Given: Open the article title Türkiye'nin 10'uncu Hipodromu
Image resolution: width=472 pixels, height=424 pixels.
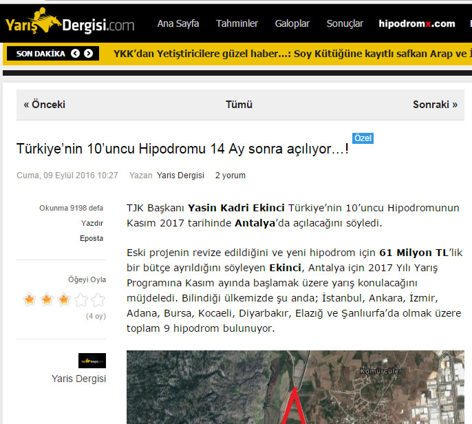Looking at the screenshot, I should click(182, 149).
